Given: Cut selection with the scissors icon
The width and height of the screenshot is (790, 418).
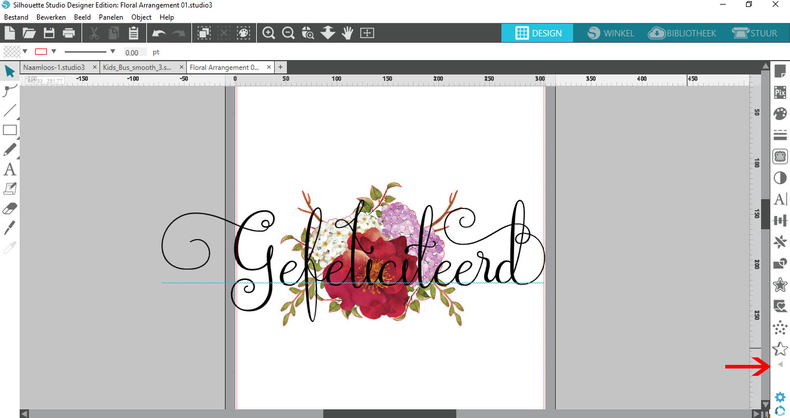Looking at the screenshot, I should click(x=94, y=33).
